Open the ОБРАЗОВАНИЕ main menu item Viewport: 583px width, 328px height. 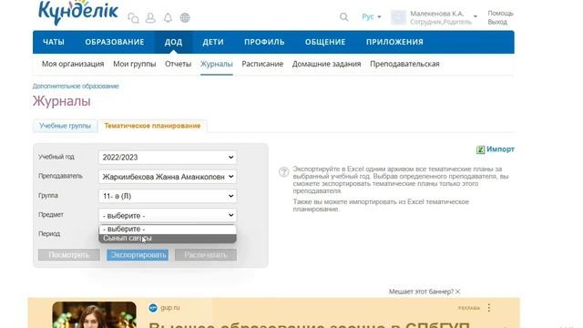(x=115, y=42)
